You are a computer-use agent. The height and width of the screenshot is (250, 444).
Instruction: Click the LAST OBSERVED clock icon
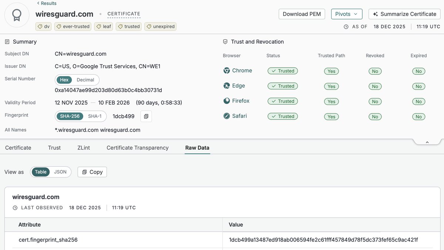15,208
